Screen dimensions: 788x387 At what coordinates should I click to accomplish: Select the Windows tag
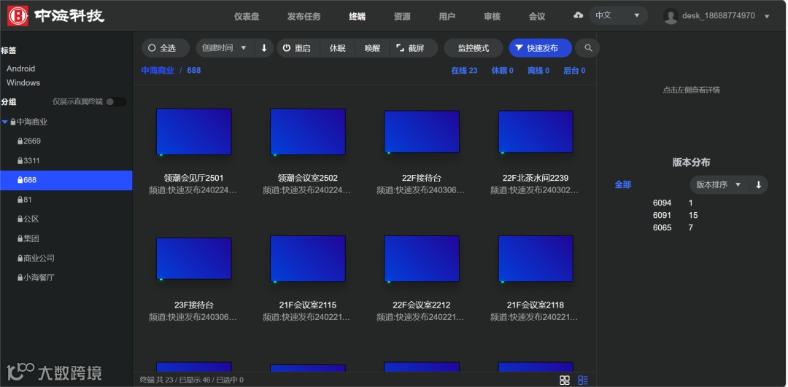click(23, 83)
